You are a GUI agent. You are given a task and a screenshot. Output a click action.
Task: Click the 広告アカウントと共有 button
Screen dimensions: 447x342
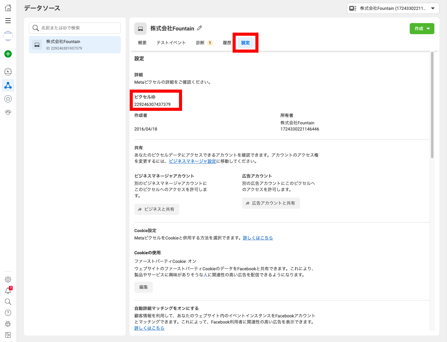point(271,203)
